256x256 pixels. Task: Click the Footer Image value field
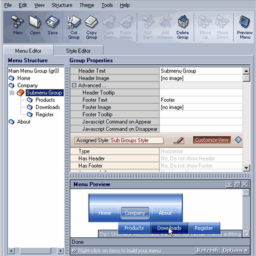point(201,107)
